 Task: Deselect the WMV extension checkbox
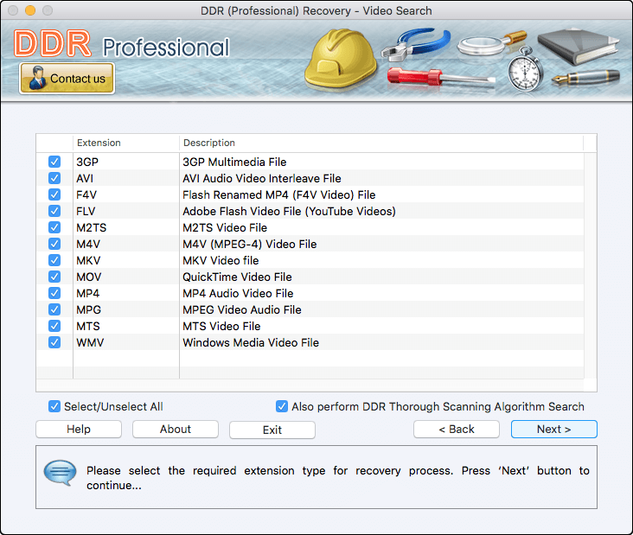point(54,342)
